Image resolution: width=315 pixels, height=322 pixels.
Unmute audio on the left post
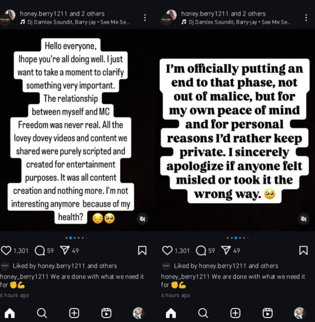click(142, 219)
